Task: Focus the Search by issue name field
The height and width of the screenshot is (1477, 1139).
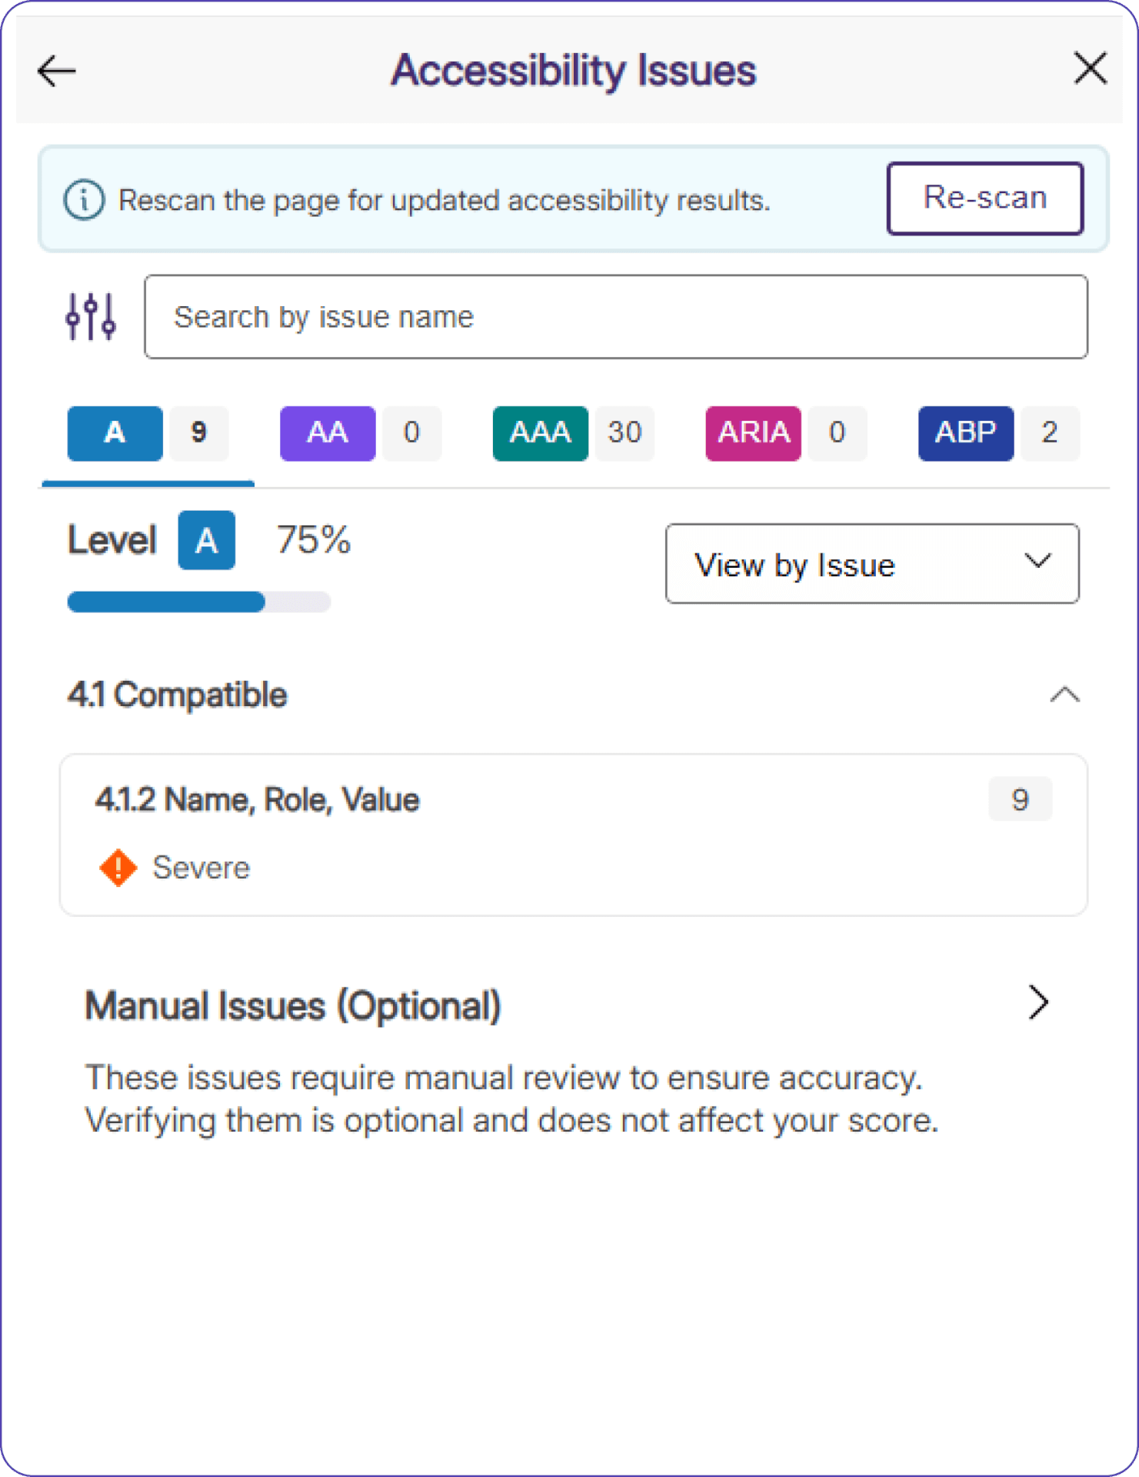Action: point(615,317)
